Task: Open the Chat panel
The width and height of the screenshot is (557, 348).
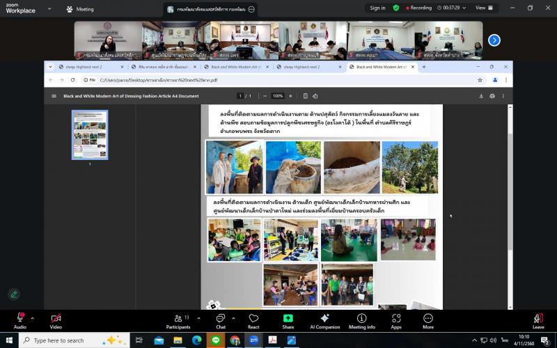Action: (x=221, y=321)
